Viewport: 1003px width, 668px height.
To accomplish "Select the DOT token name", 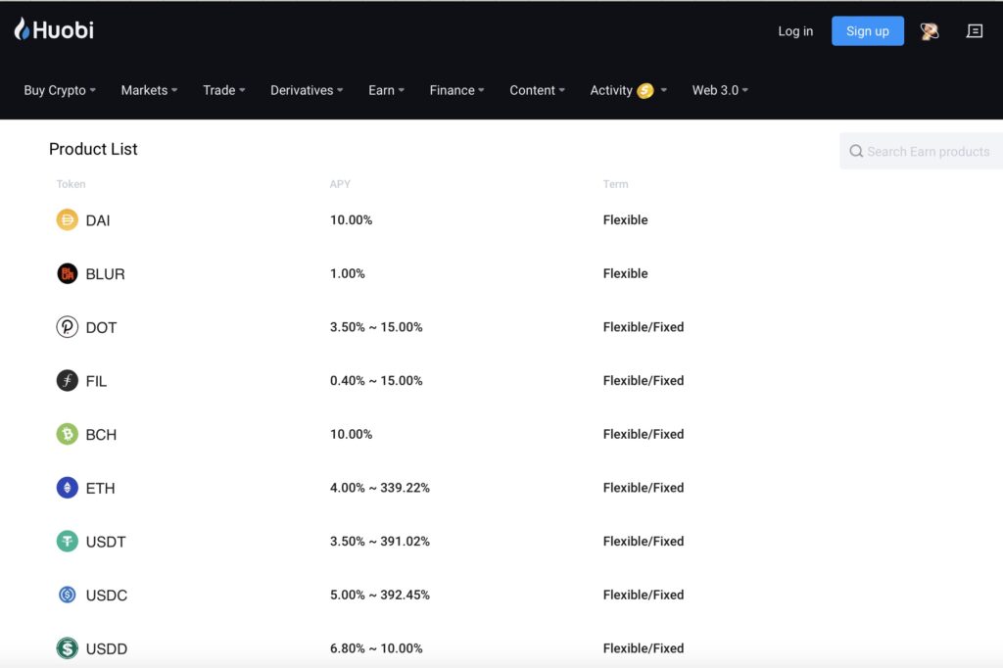I will click(x=101, y=327).
